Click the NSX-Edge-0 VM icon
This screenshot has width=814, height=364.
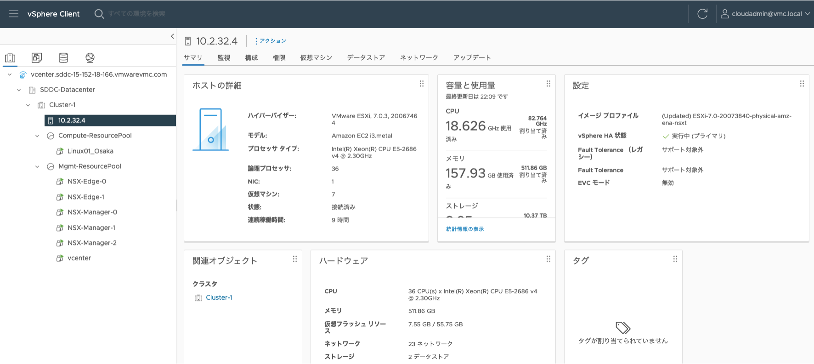click(x=60, y=182)
